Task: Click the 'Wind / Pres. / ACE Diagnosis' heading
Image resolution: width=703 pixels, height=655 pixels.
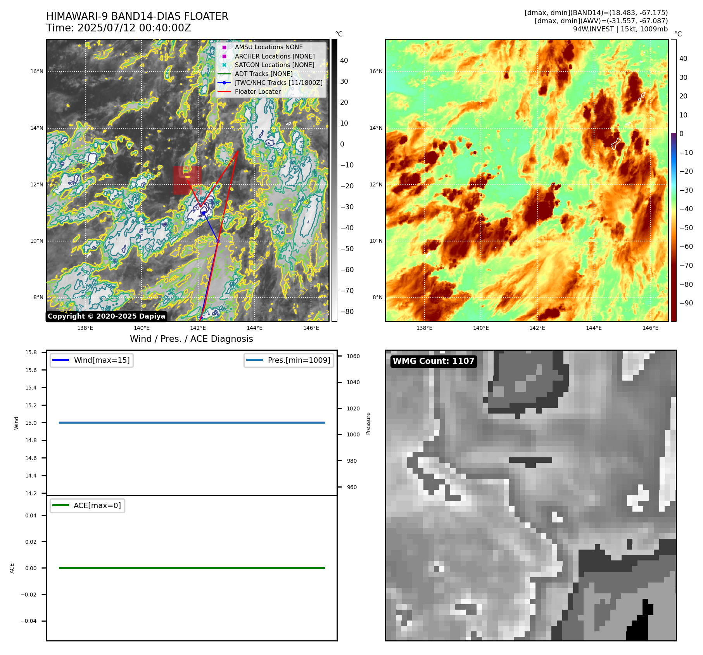Action: coord(192,339)
